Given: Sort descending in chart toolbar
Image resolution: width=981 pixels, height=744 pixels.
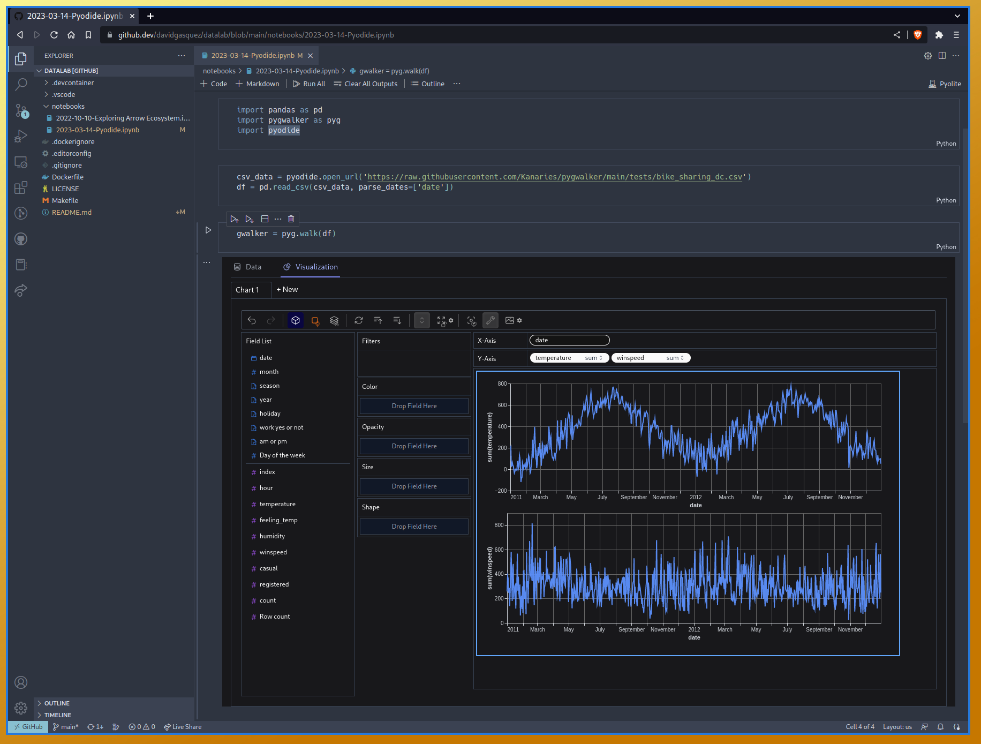Looking at the screenshot, I should coord(397,320).
